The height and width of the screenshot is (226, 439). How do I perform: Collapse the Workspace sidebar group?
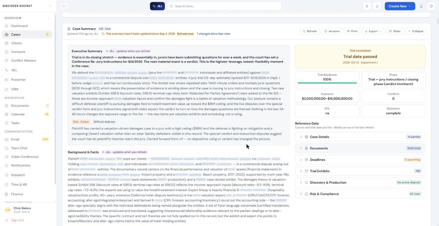click(x=48, y=98)
